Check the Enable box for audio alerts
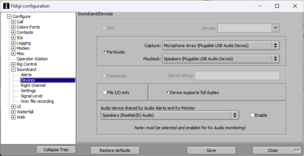This screenshot has width=304, height=156. tap(252, 115)
